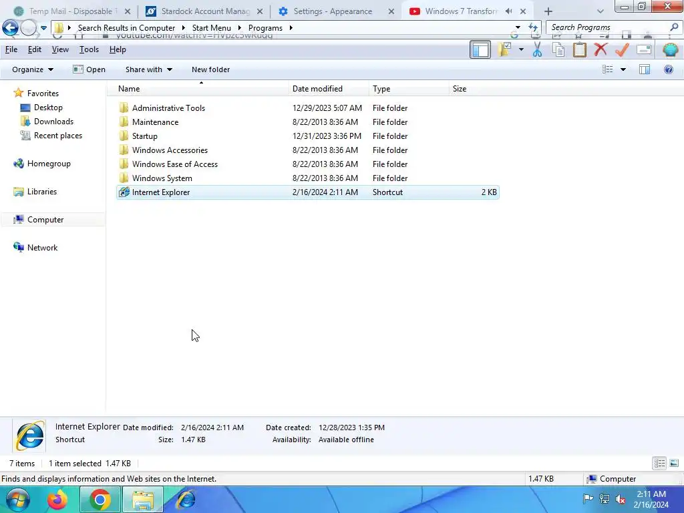Select the Startup folder
Screen dimensions: 684x513
(307, 136)
